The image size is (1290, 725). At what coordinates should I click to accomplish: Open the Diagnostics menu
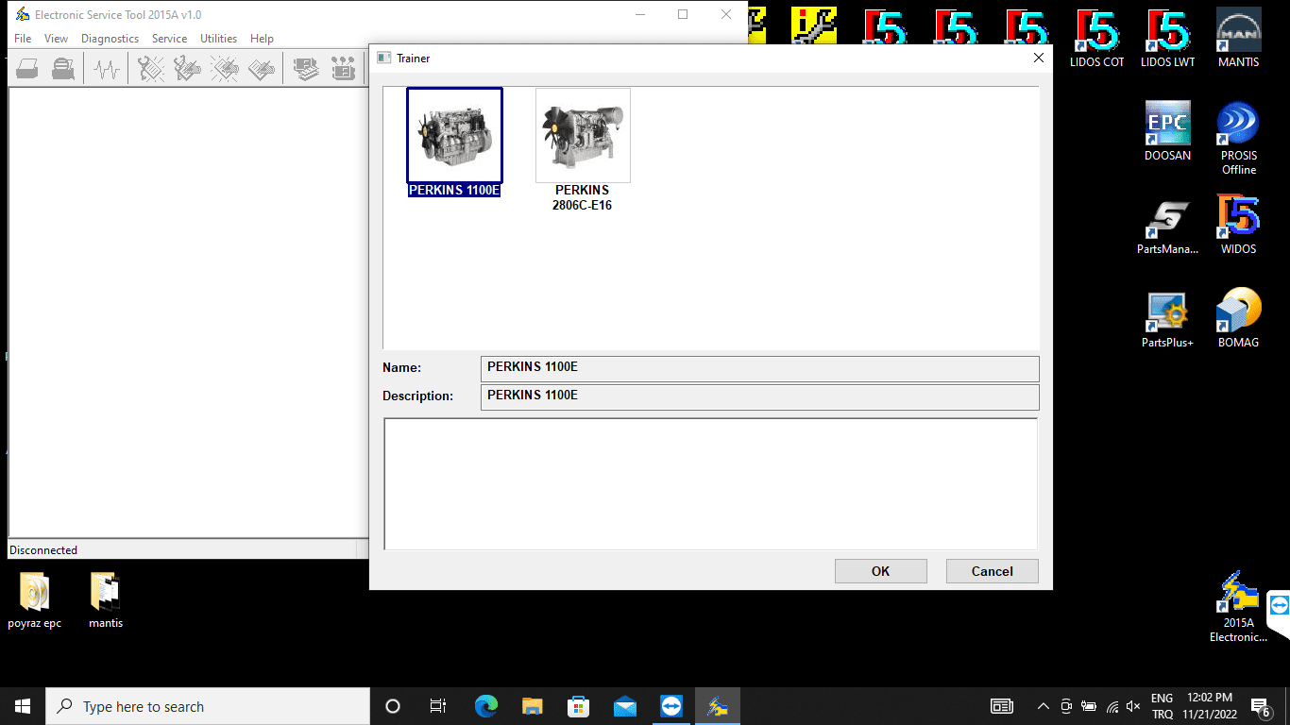(x=110, y=39)
